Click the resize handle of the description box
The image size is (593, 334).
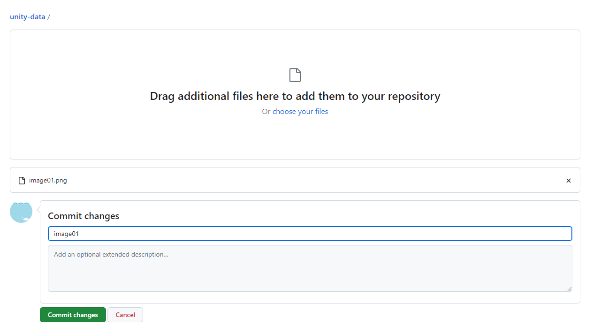pyautogui.click(x=570, y=289)
